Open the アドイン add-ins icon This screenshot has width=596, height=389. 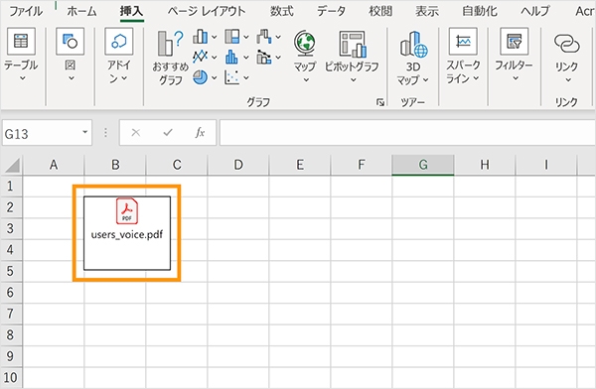click(119, 41)
